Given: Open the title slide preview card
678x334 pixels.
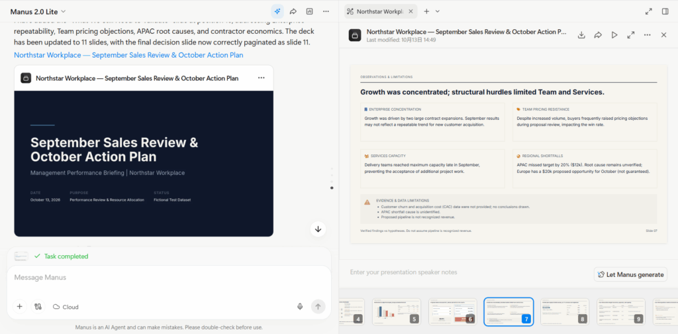Looking at the screenshot, I should (x=144, y=164).
